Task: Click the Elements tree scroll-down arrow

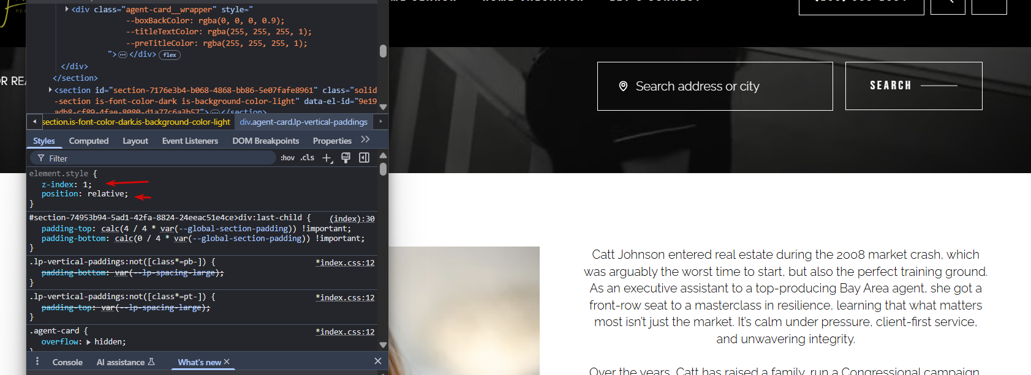Action: coord(383,107)
